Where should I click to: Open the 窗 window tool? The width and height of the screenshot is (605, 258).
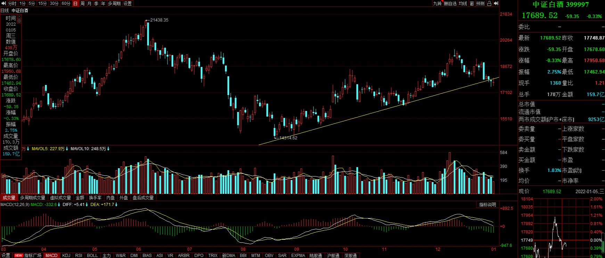click(x=472, y=3)
